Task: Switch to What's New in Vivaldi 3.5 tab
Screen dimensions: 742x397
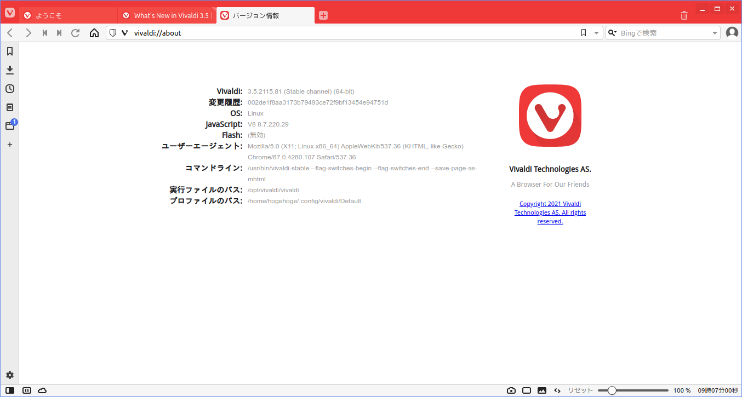Action: (x=167, y=15)
